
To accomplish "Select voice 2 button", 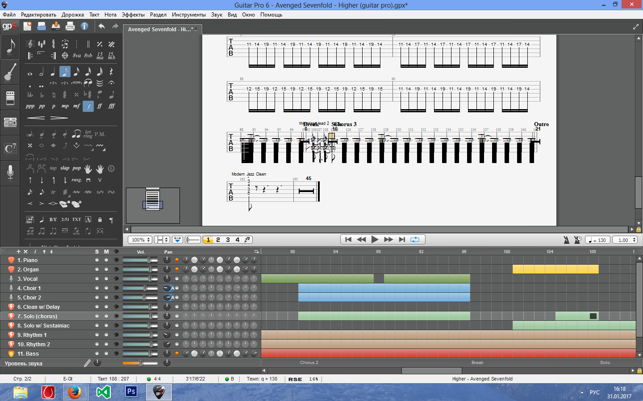I will (218, 240).
